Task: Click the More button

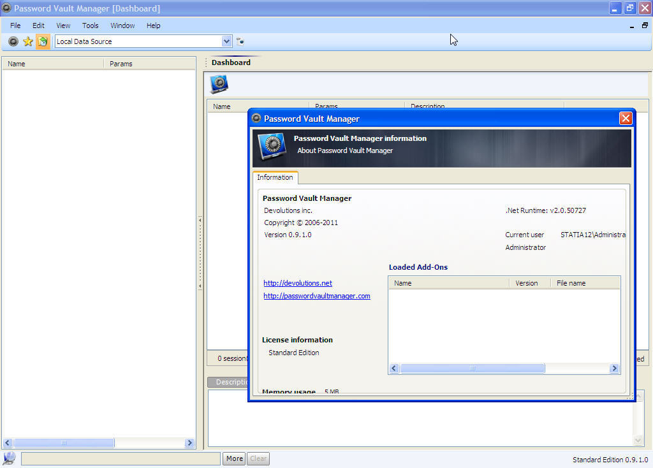Action: pos(235,458)
